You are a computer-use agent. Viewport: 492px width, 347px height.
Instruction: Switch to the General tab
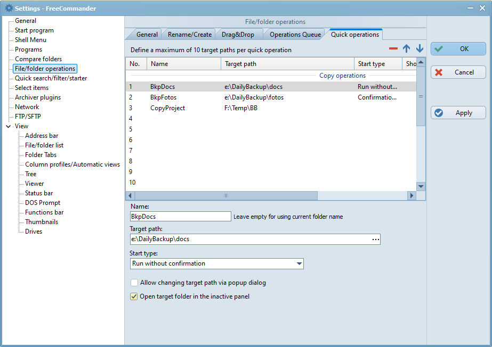147,35
